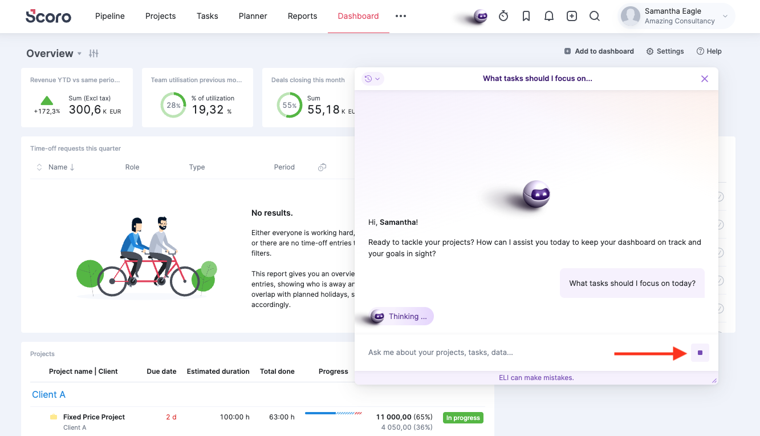Start the time tracker stopwatch icon

click(503, 16)
